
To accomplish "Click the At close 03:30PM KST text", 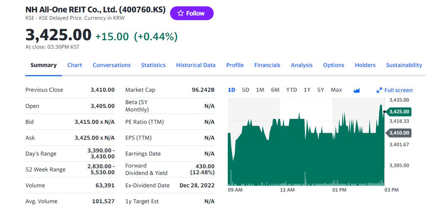I will point(52,47).
